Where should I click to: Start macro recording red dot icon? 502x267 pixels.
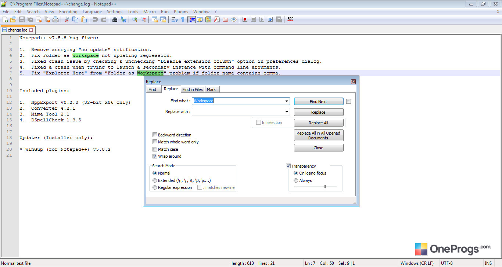[245, 19]
